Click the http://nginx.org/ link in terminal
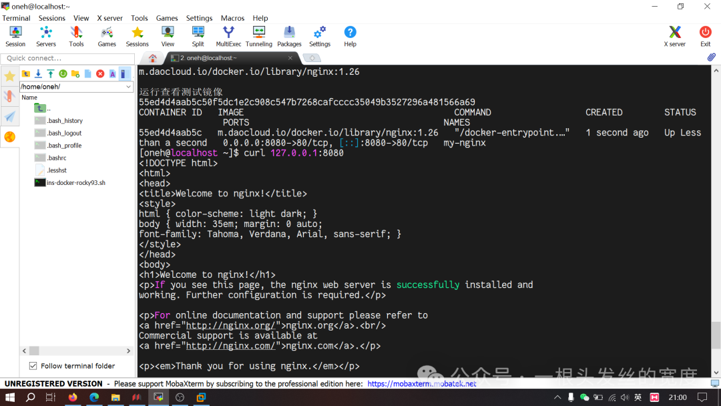Viewport: 721px width, 406px height. tap(230, 326)
